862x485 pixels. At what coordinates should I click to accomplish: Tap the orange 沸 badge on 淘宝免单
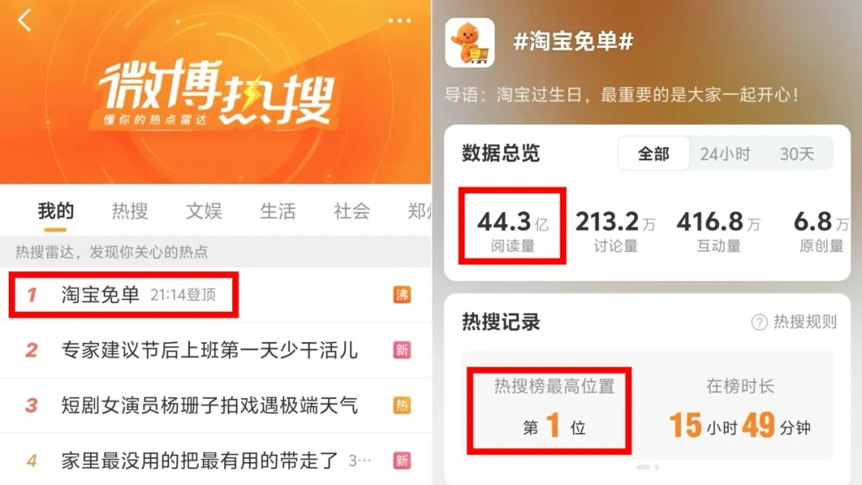pyautogui.click(x=401, y=295)
